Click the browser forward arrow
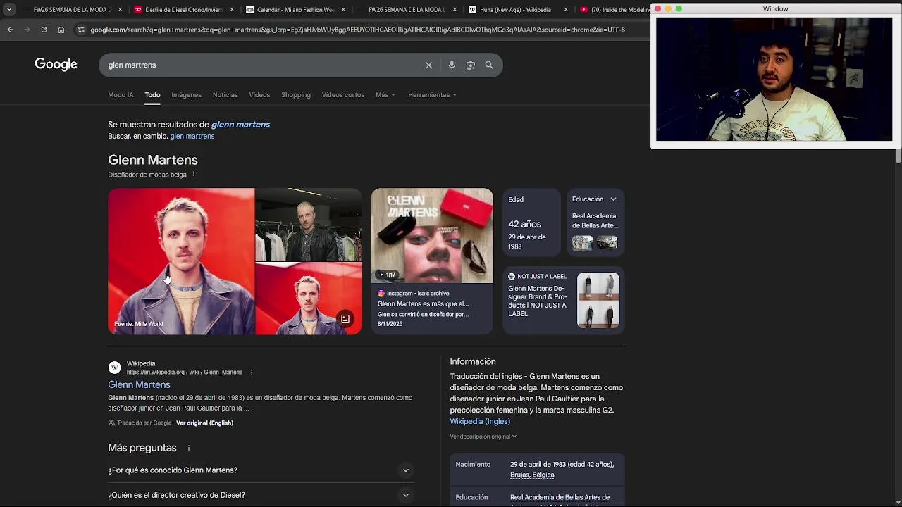 pos(27,30)
